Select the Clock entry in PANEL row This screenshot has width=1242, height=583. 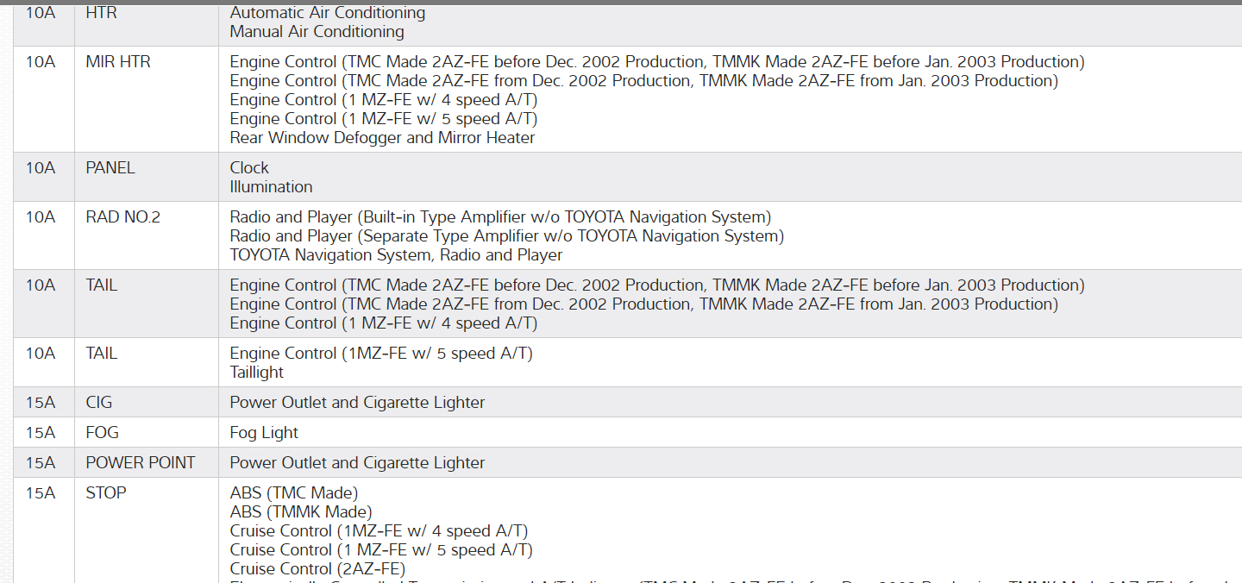249,168
